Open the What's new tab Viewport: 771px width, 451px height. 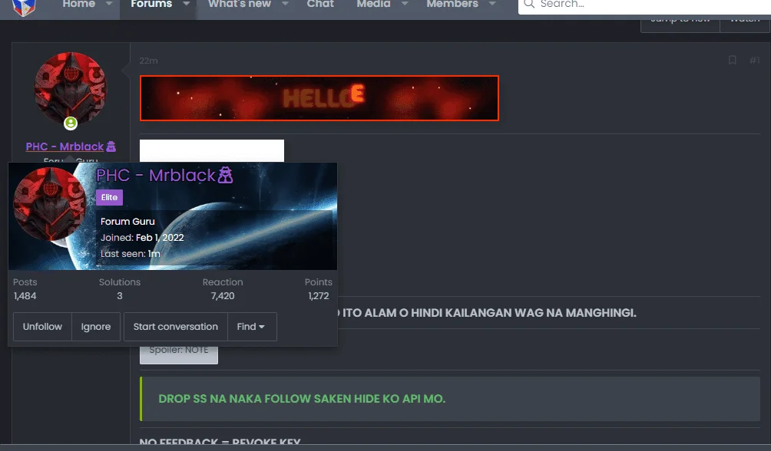(x=240, y=5)
